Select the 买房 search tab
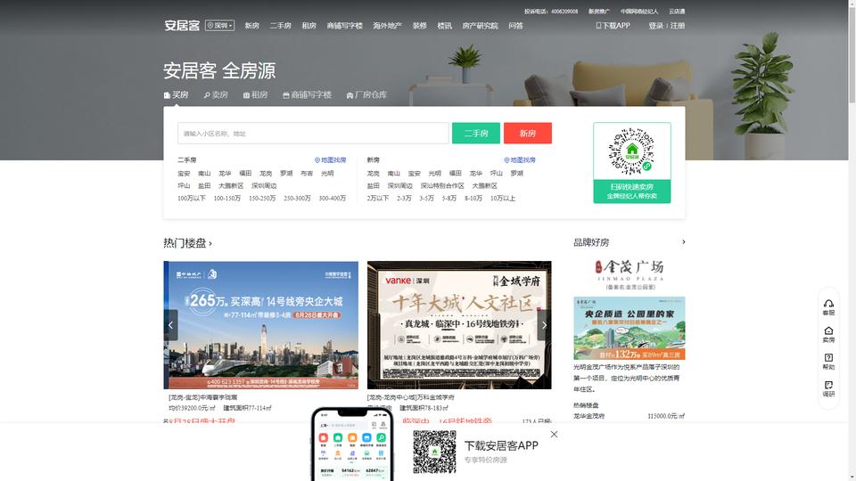The image size is (856, 481). pyautogui.click(x=176, y=95)
